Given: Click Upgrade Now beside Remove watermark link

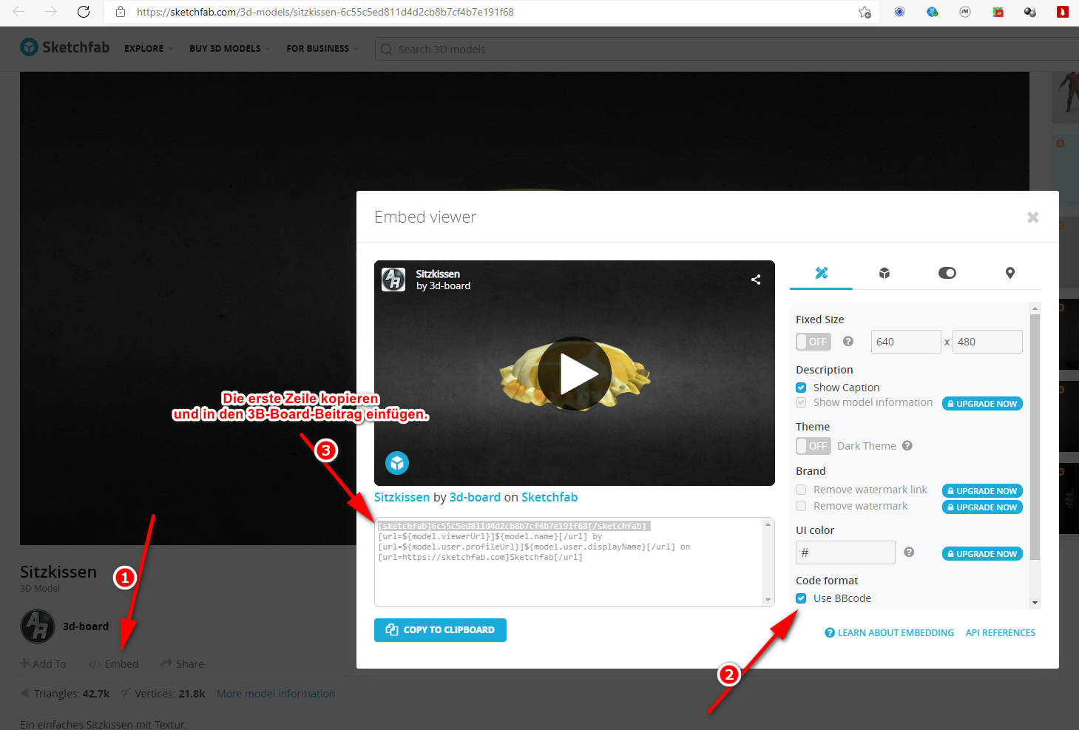Looking at the screenshot, I should point(982,491).
